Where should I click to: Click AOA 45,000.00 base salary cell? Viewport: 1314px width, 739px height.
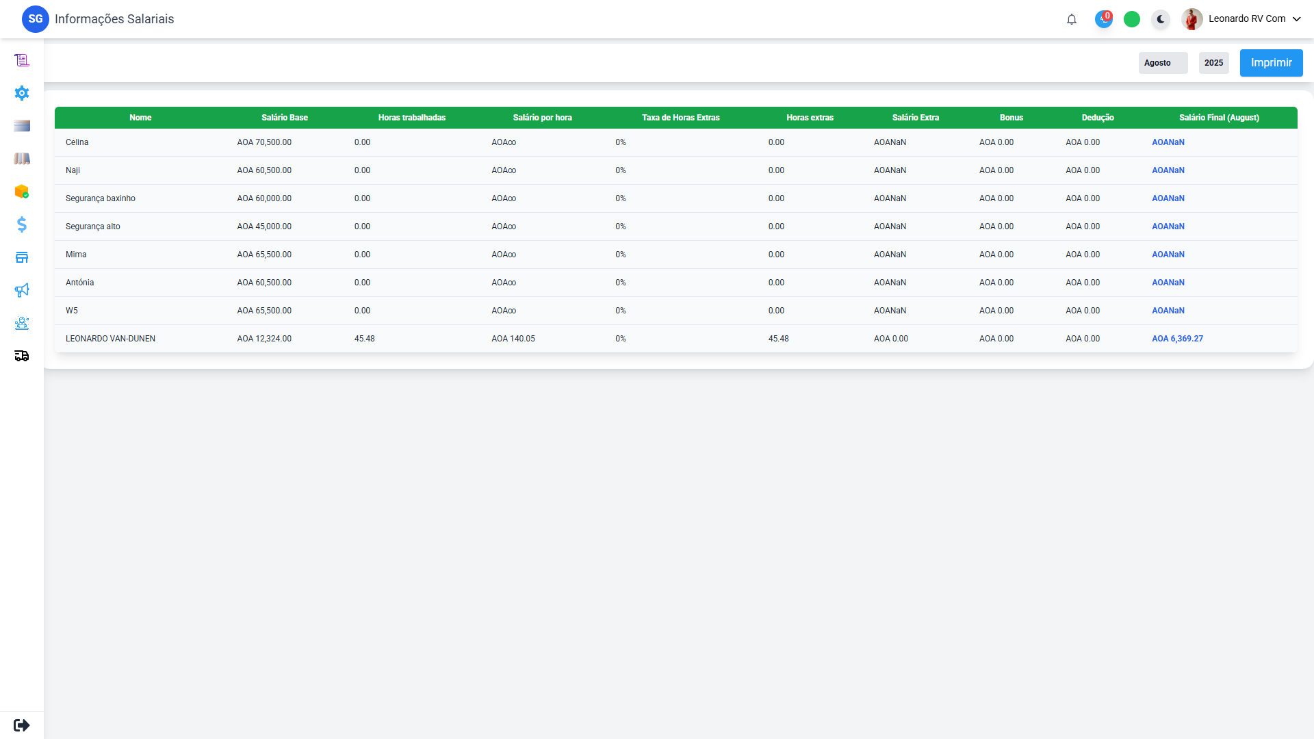click(x=264, y=226)
